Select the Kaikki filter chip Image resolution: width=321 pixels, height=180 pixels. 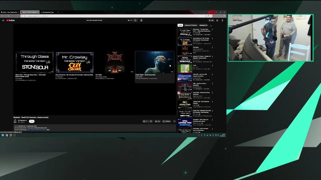180,25
